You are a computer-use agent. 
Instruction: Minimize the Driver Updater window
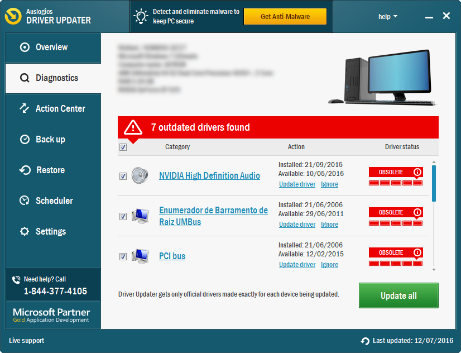pyautogui.click(x=429, y=17)
